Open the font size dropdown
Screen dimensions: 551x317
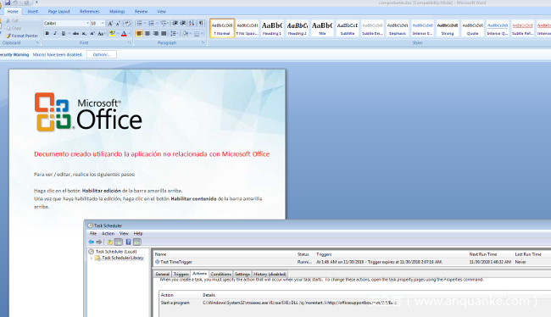click(x=103, y=24)
